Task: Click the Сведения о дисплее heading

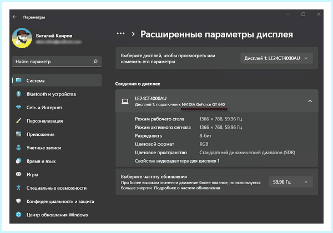Action: point(138,84)
